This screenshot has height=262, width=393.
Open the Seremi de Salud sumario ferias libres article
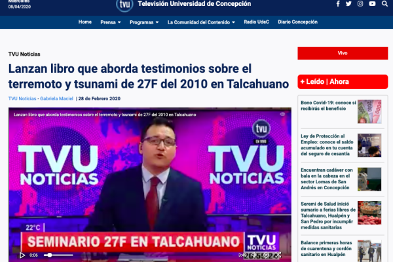pyautogui.click(x=328, y=215)
